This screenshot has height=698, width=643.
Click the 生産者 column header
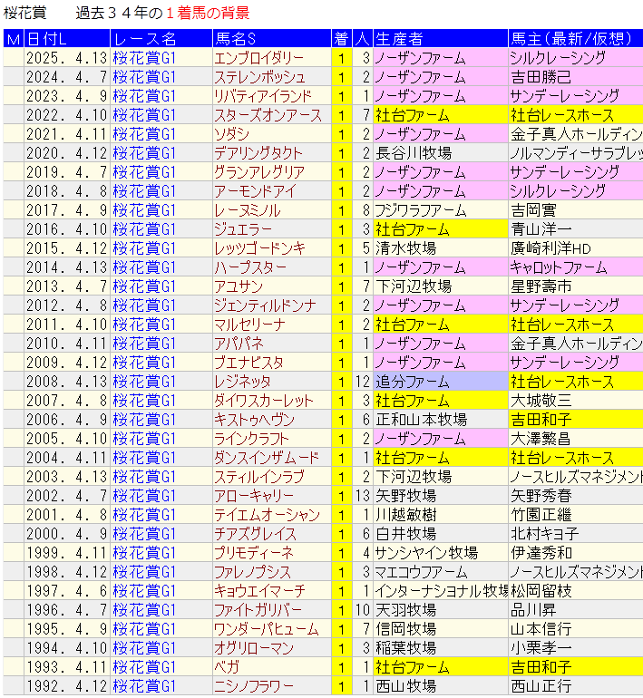[x=399, y=39]
